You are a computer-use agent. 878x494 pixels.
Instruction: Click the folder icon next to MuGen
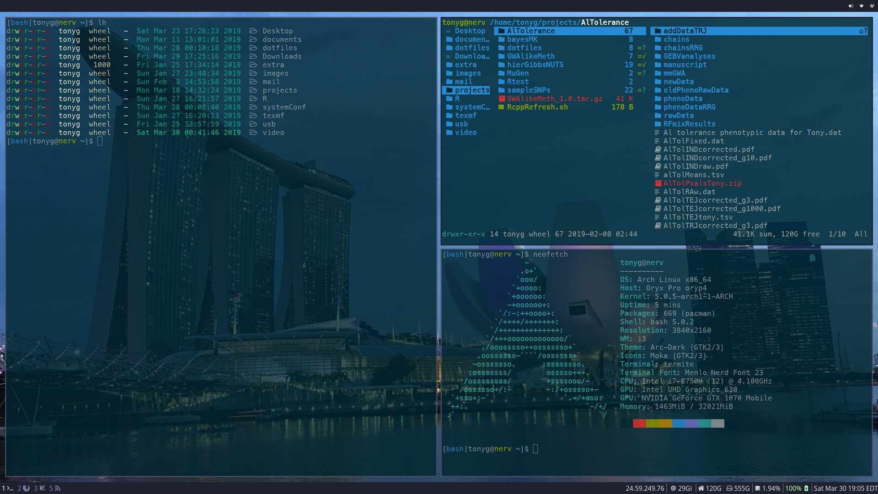pos(501,73)
